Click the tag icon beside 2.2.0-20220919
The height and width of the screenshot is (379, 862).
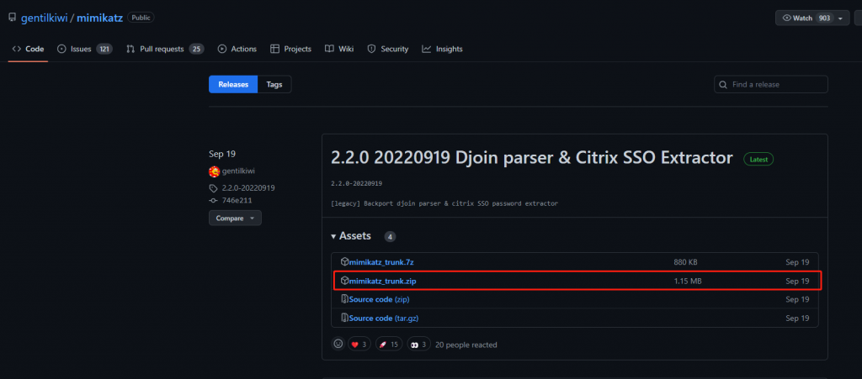point(213,187)
